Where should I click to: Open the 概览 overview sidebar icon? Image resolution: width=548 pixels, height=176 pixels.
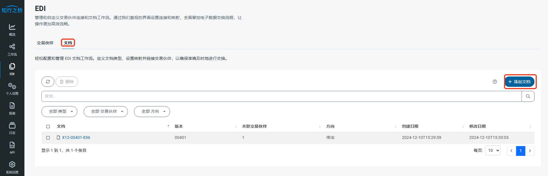pyautogui.click(x=12, y=30)
